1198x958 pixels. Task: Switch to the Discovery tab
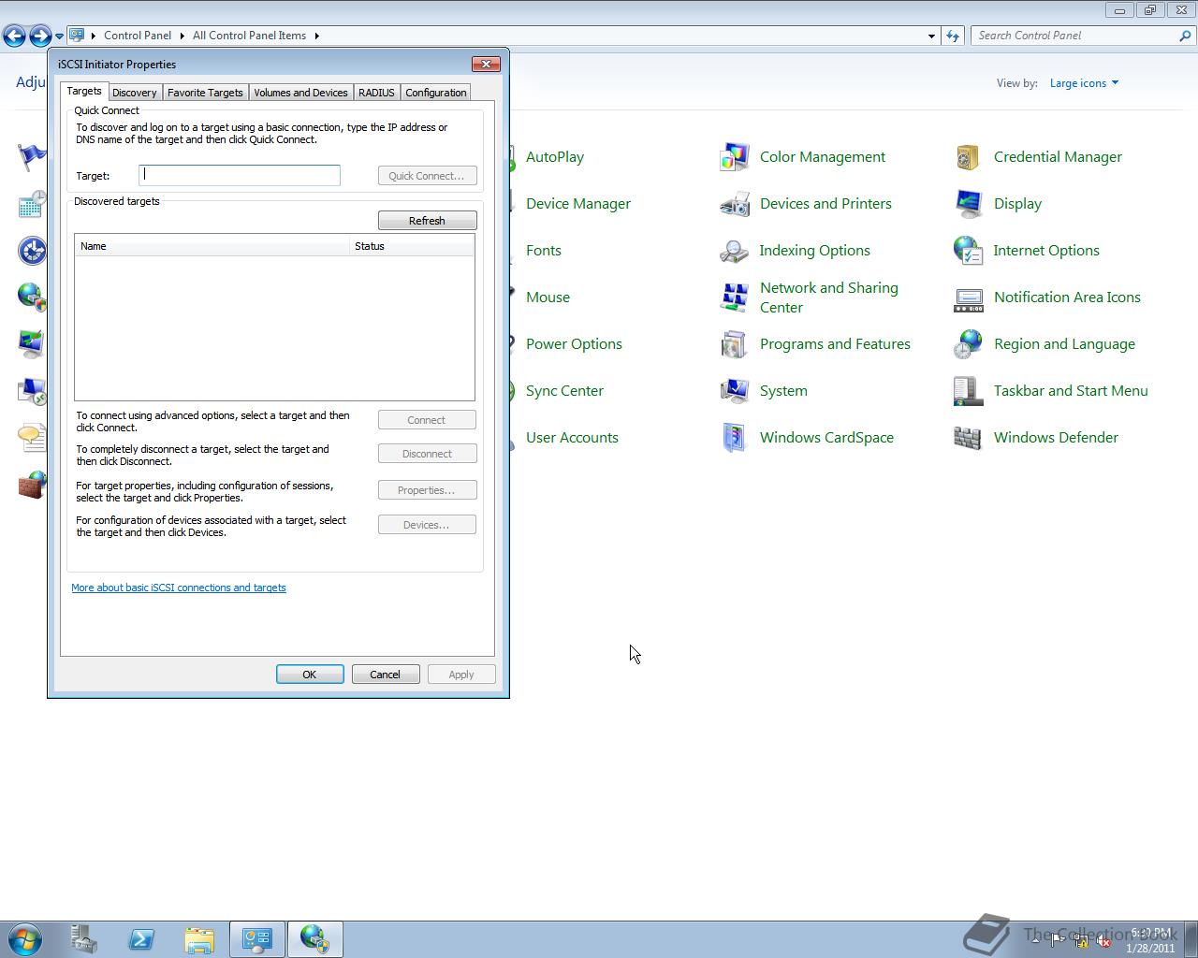tap(135, 93)
